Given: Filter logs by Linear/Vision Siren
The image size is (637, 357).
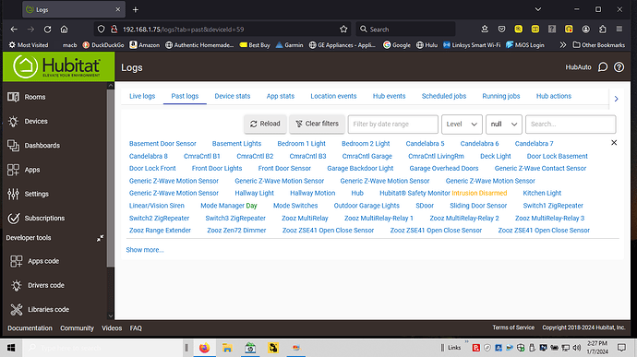Looking at the screenshot, I should pyautogui.click(x=156, y=206).
